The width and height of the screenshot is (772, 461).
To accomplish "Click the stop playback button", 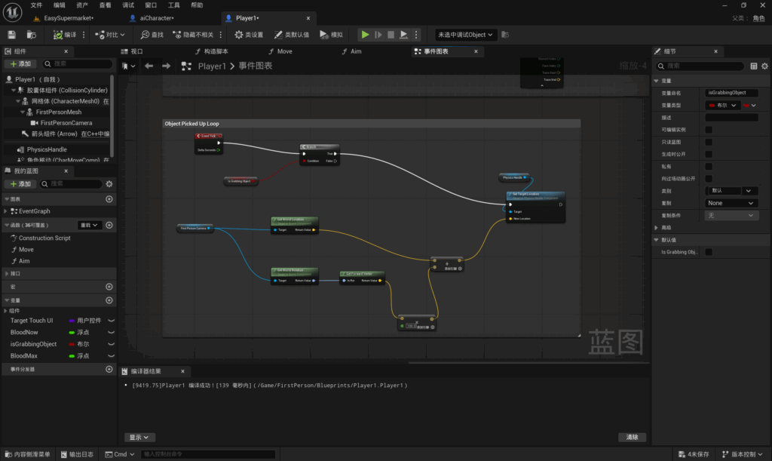I will pos(391,35).
